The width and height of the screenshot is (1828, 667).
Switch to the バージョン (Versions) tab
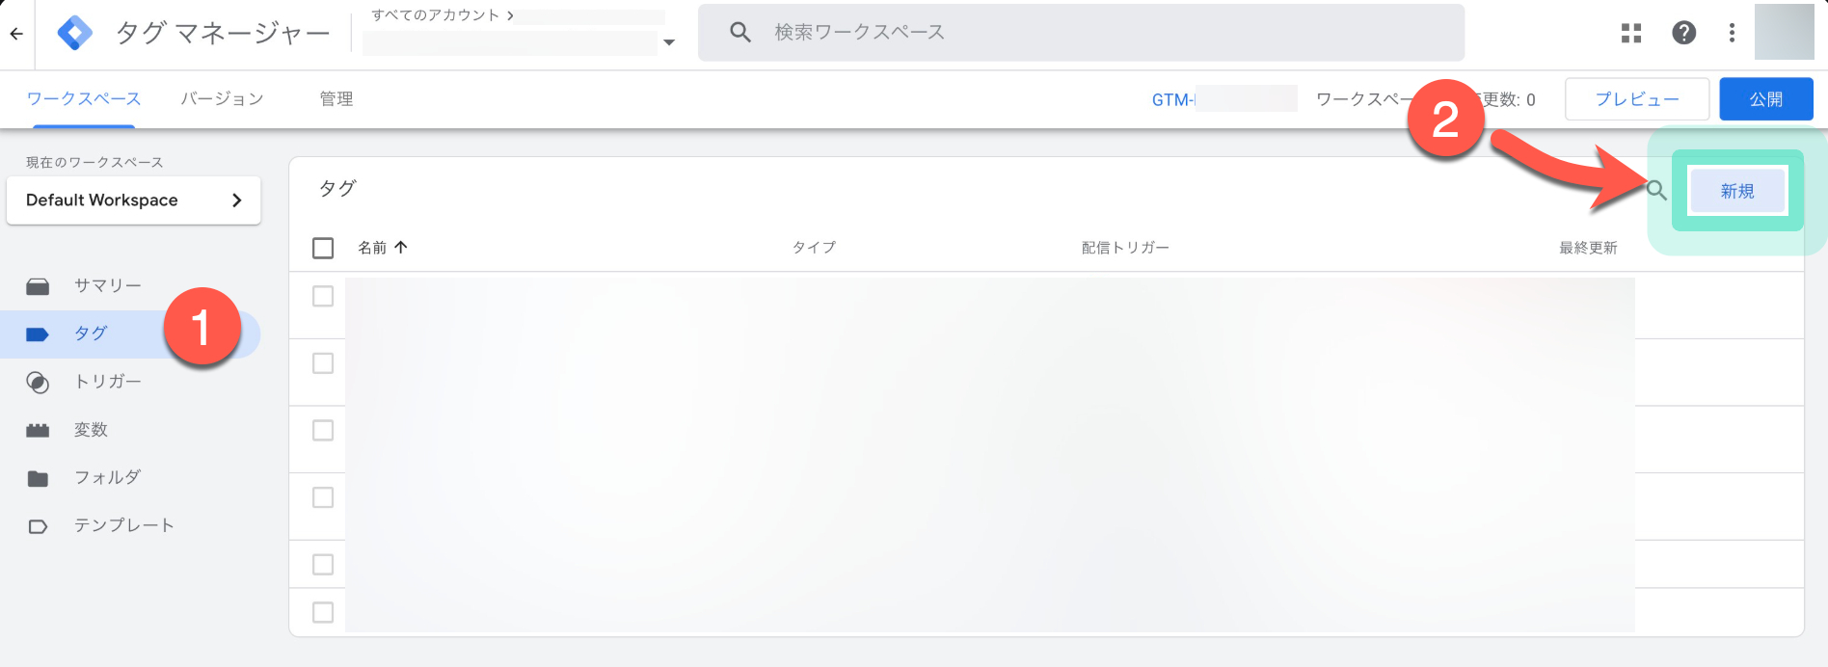click(x=221, y=98)
